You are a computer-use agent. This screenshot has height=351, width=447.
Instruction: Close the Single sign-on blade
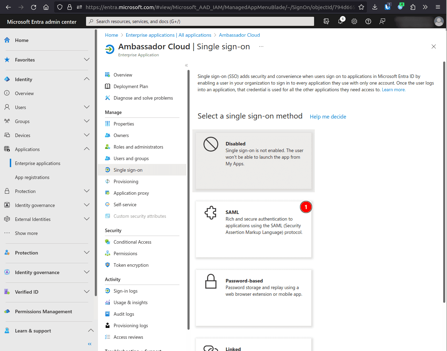(434, 46)
